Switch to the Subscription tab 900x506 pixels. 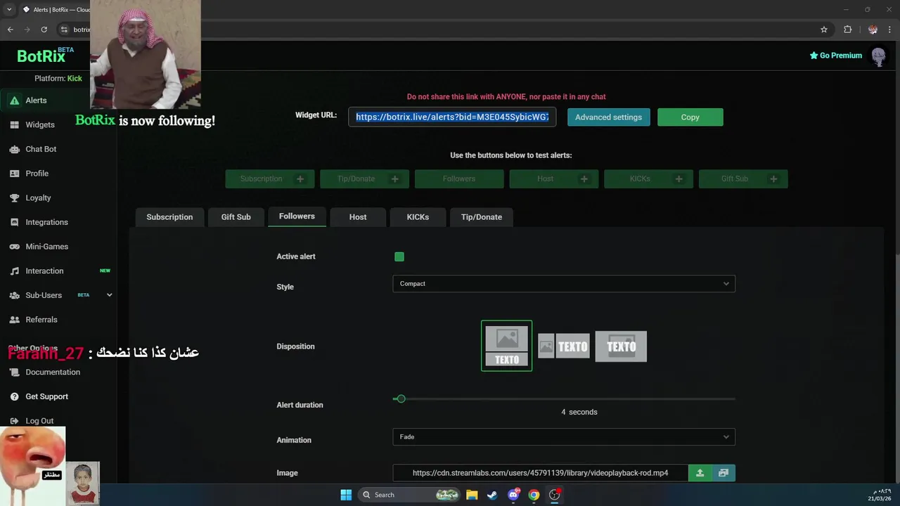169,217
